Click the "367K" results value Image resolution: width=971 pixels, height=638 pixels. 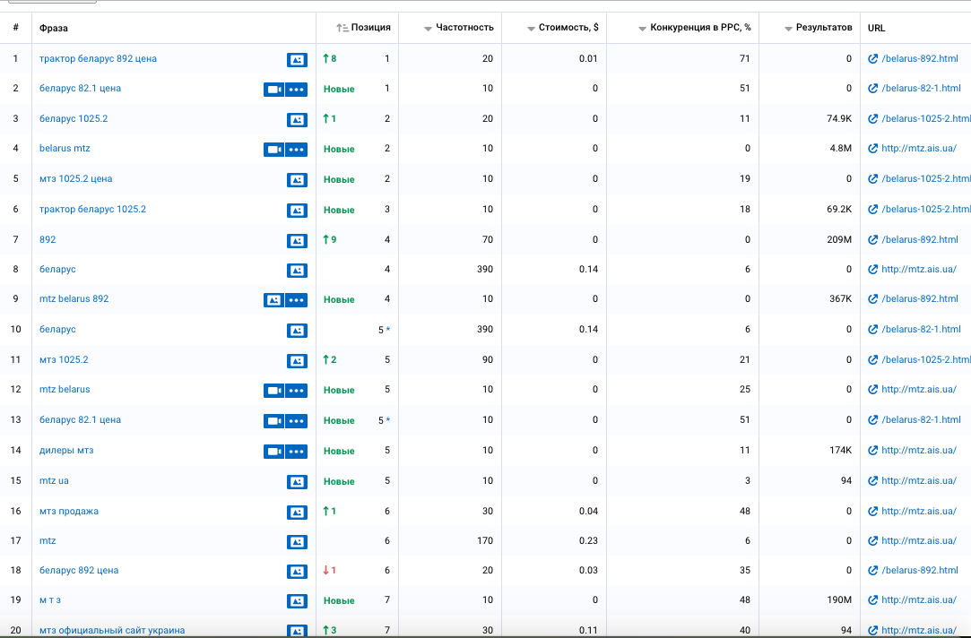tap(840, 299)
